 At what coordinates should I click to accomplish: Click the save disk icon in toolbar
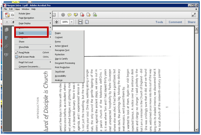[x=81, y=22]
